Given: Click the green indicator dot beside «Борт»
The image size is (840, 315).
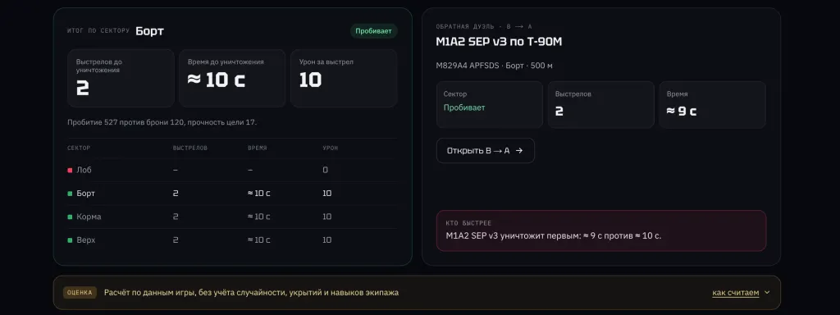Looking at the screenshot, I should (x=70, y=194).
